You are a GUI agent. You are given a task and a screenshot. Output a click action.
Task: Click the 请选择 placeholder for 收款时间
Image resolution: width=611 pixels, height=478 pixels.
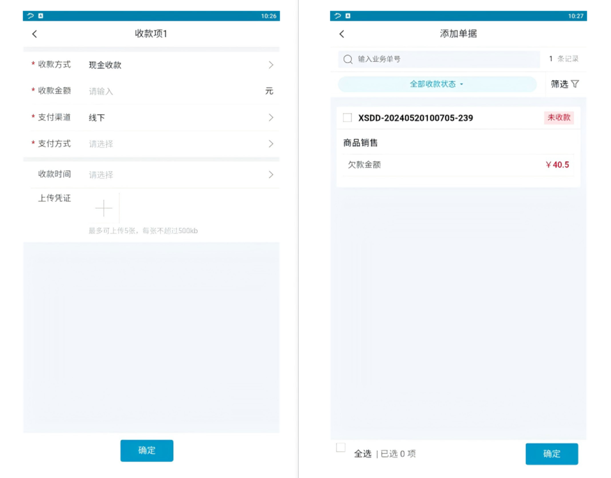(x=101, y=175)
